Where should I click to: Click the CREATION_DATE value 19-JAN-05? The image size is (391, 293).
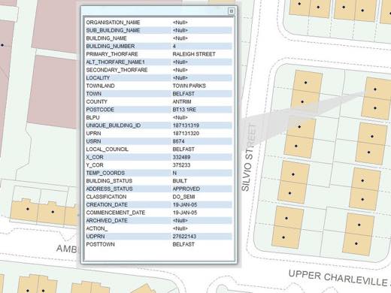tap(185, 205)
